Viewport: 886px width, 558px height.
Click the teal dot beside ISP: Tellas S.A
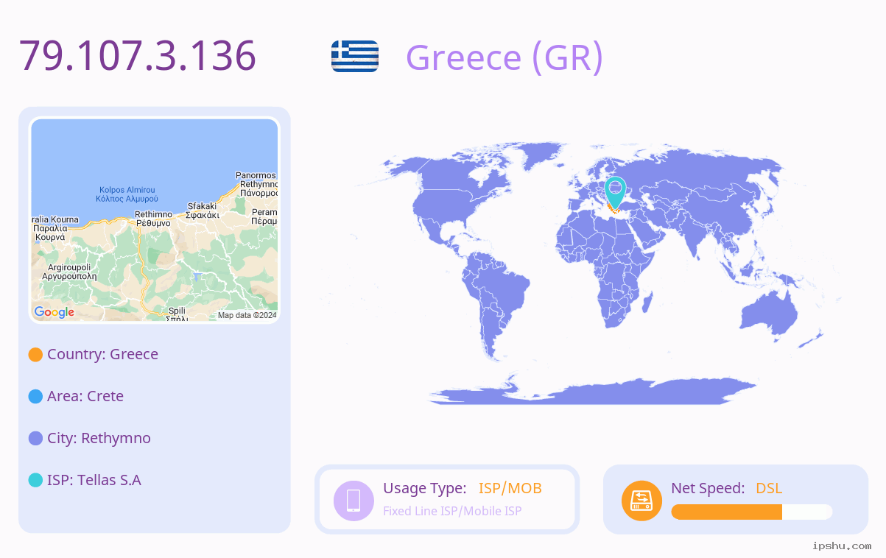[x=35, y=481]
